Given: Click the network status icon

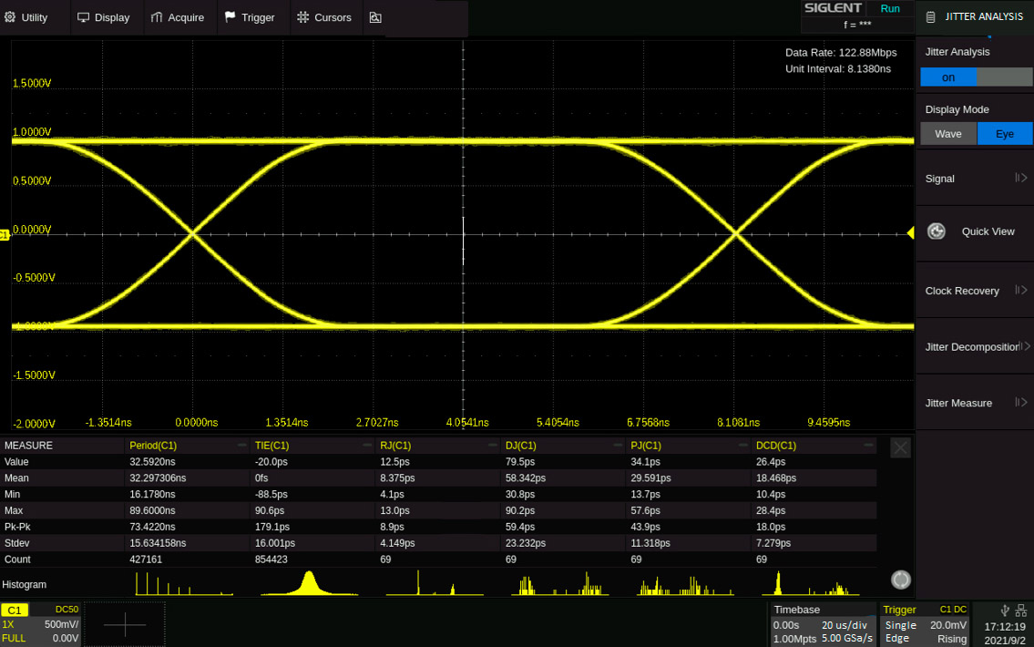Looking at the screenshot, I should (1021, 610).
